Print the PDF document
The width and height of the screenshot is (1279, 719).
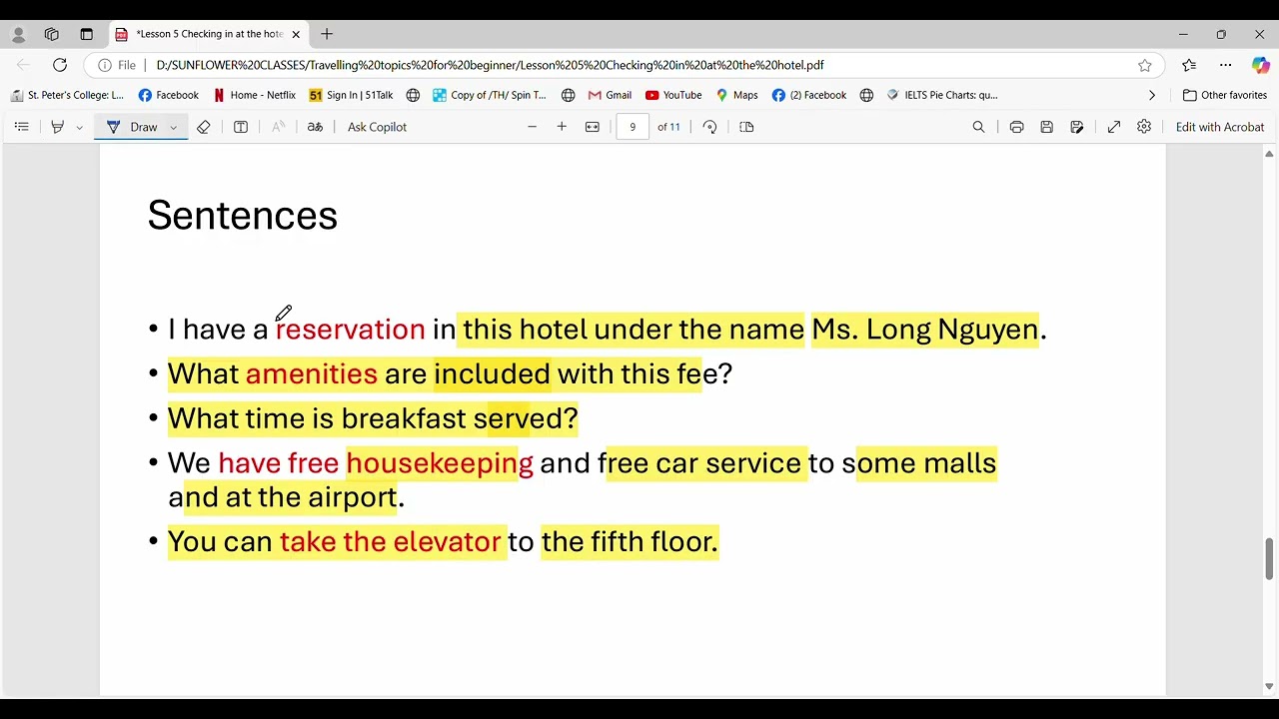1016,127
